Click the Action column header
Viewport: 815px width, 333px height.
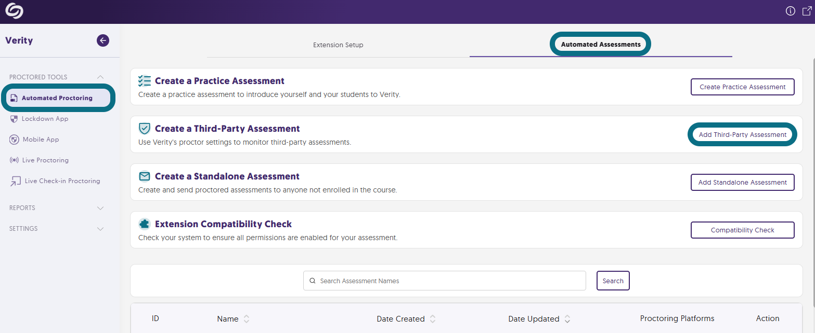coord(768,318)
